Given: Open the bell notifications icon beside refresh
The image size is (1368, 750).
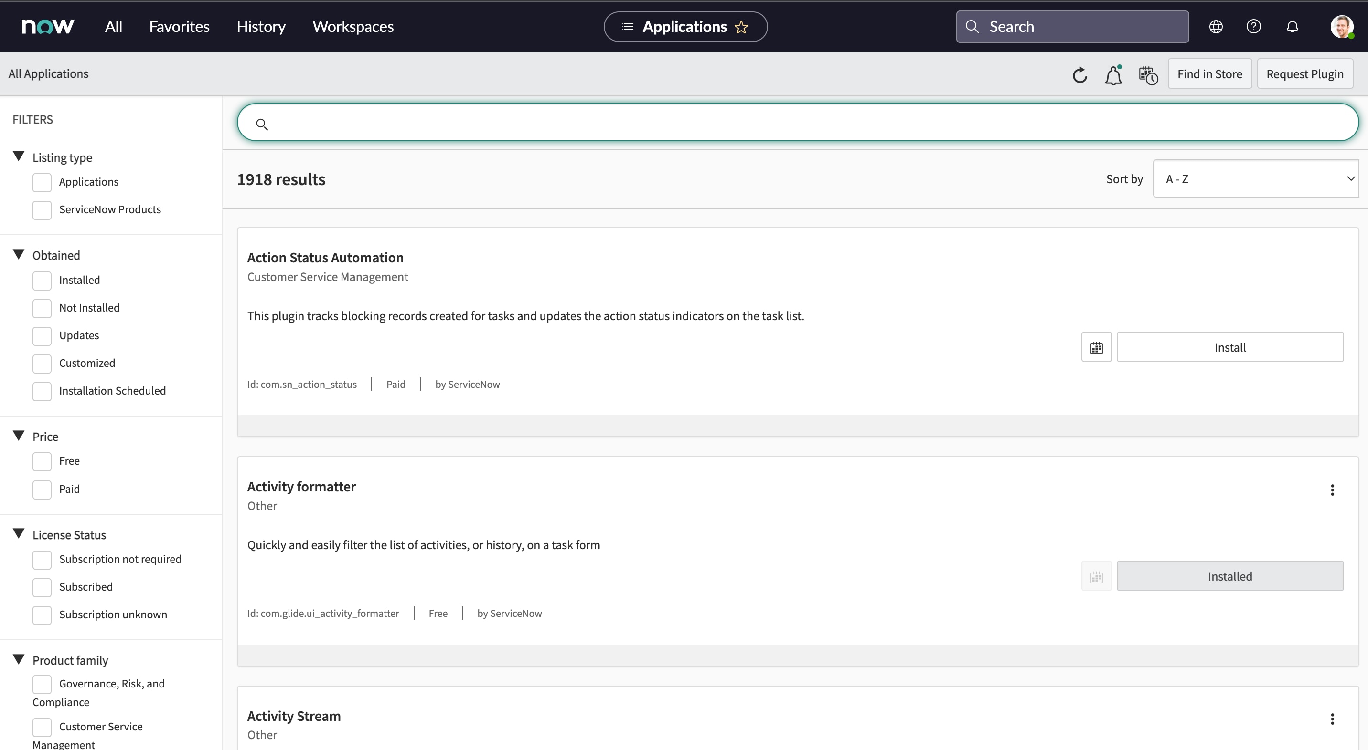Looking at the screenshot, I should tap(1113, 75).
